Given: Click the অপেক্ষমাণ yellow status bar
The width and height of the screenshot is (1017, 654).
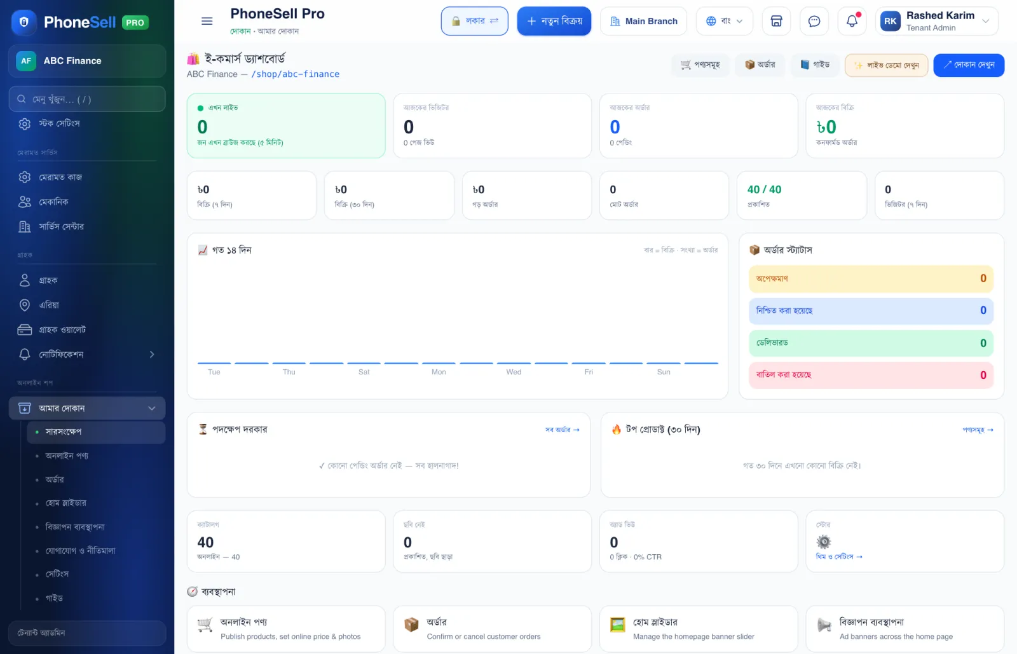Looking at the screenshot, I should point(871,278).
